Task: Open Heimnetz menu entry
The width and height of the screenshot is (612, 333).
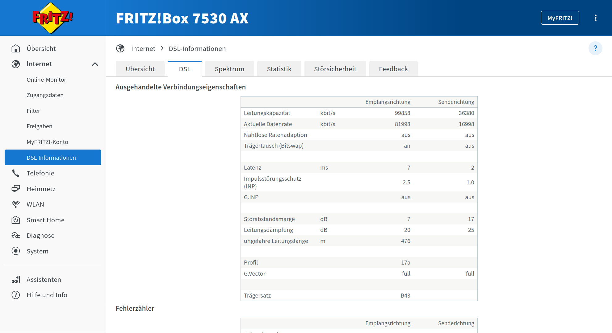Action: pyautogui.click(x=41, y=189)
